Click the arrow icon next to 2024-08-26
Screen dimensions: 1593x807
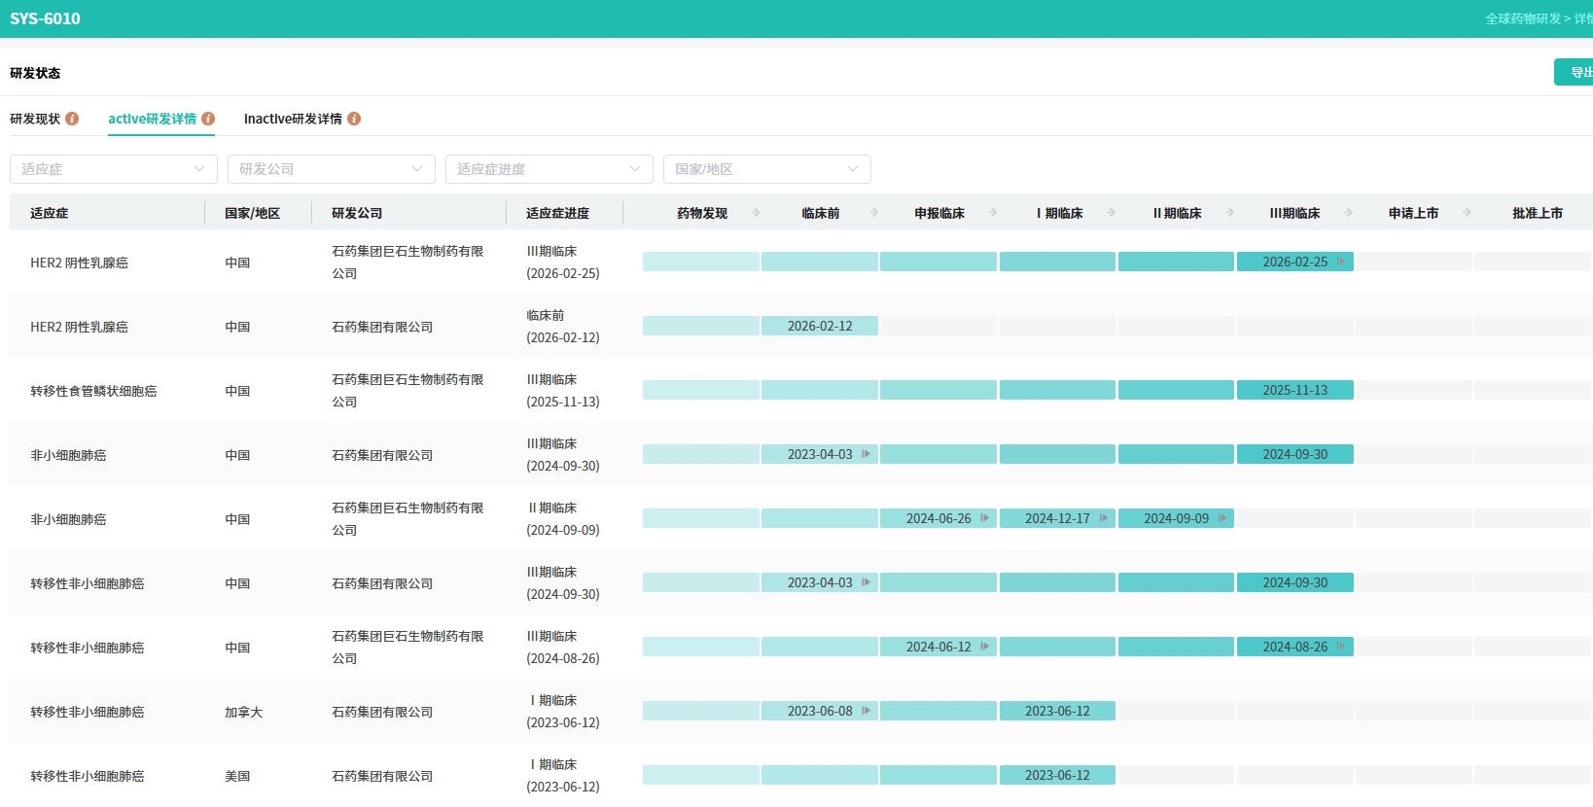[1341, 647]
